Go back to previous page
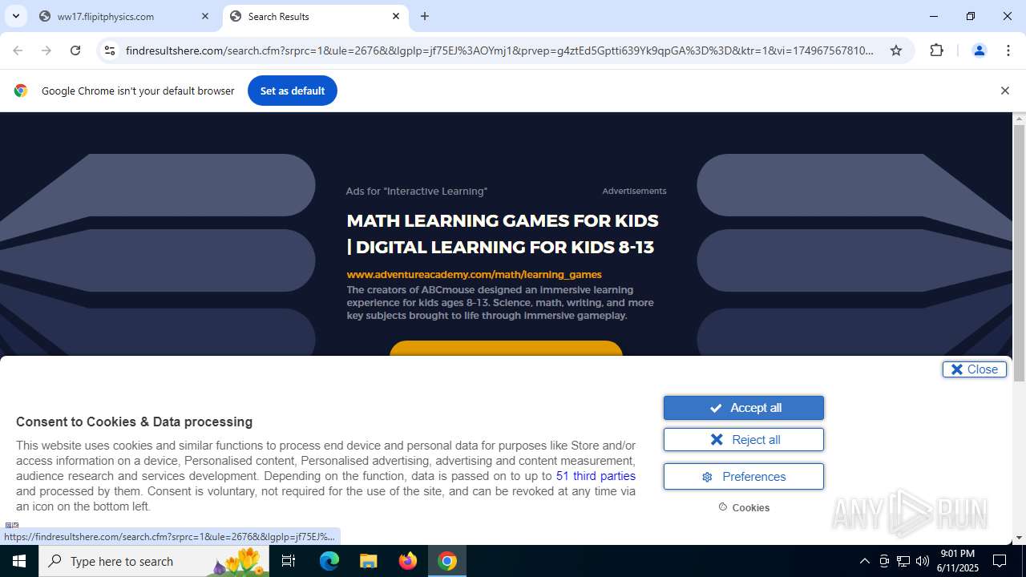 [18, 50]
